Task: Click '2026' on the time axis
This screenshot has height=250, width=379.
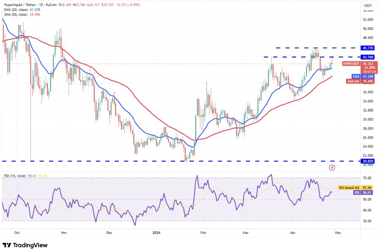Action: [156, 232]
